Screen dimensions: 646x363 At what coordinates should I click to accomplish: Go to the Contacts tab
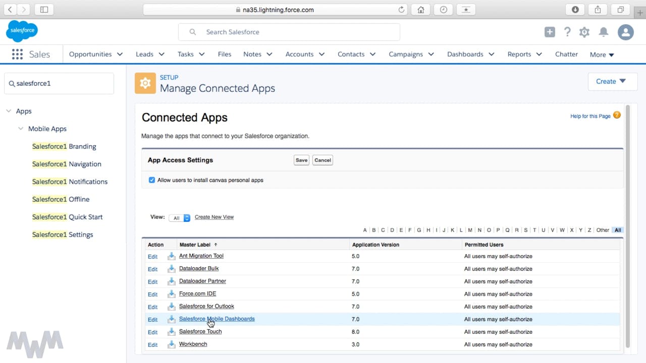351,54
